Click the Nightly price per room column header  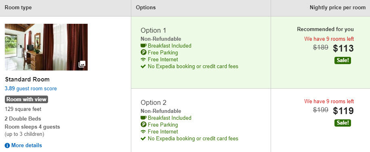coord(338,8)
